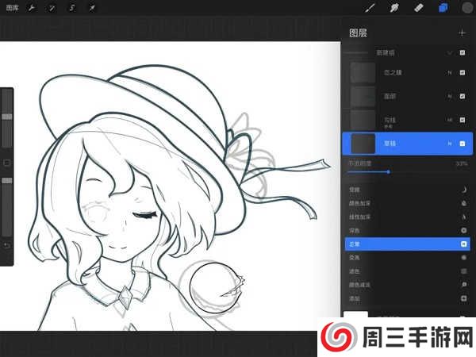Screen dimensions: 476x357
Task: Choose the 正常 (Normal) blend mode
Action: (408, 244)
